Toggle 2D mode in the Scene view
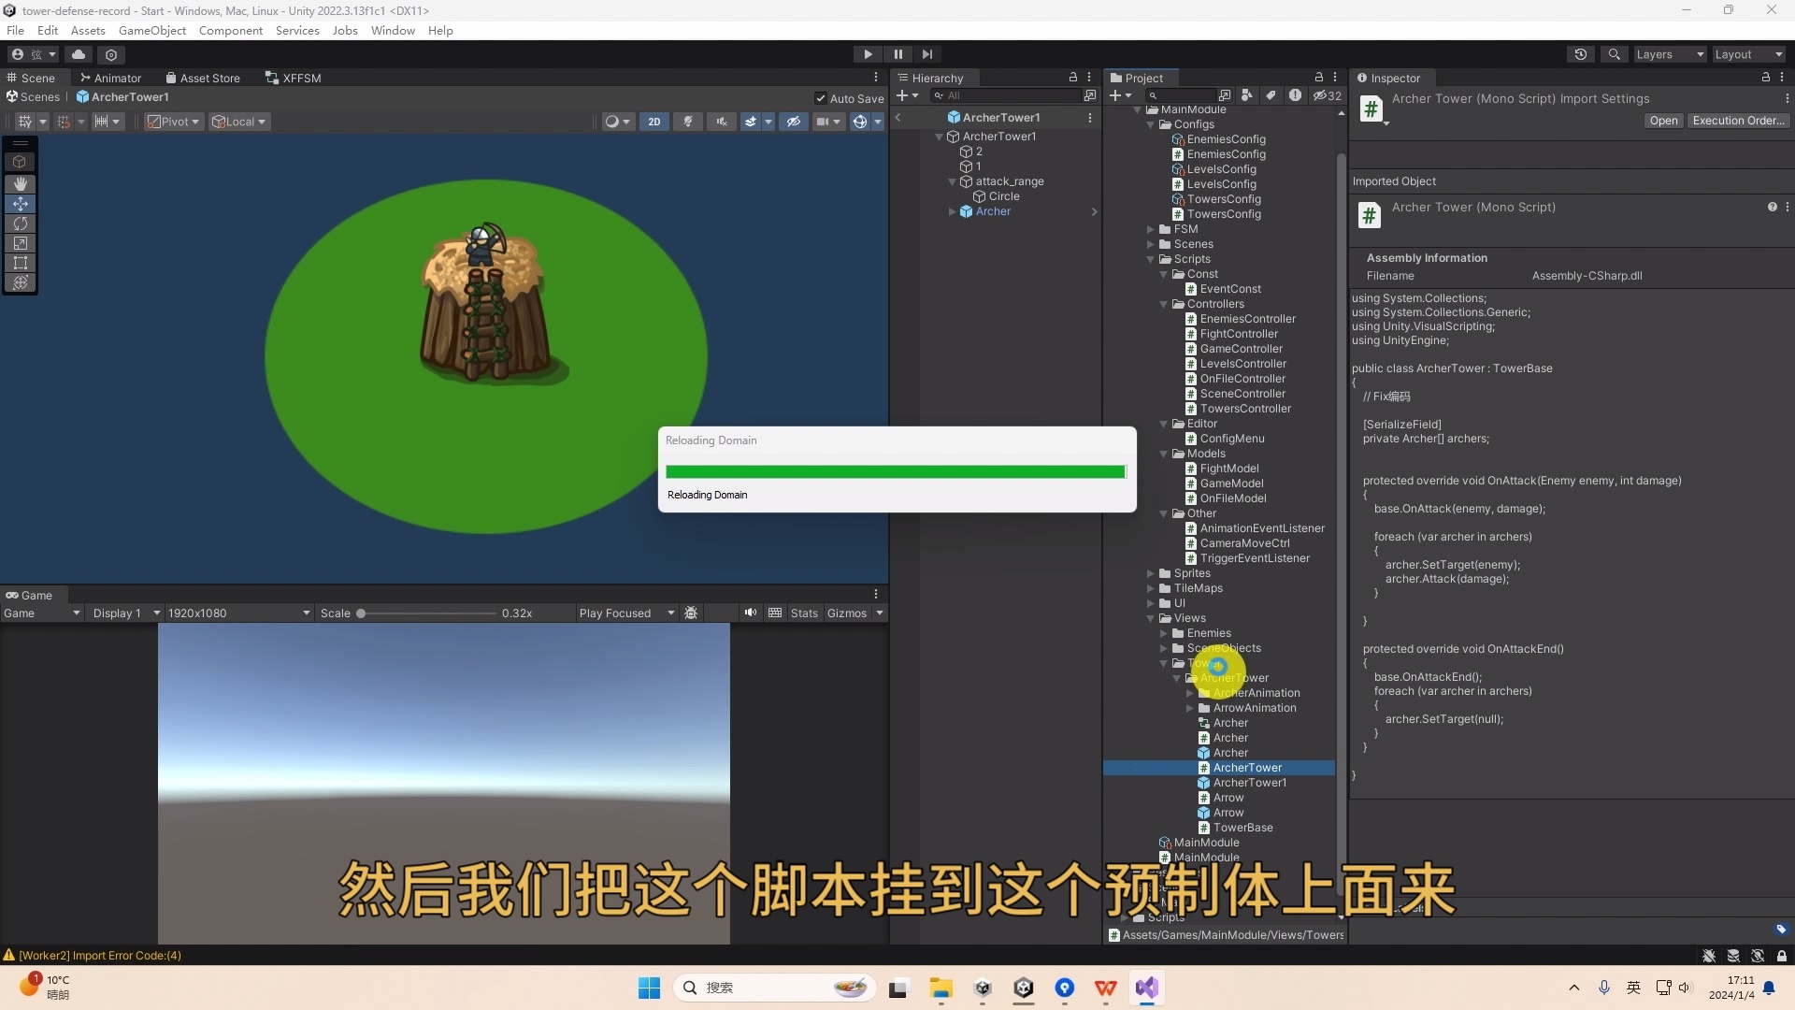Image resolution: width=1795 pixels, height=1010 pixels. coord(654,122)
